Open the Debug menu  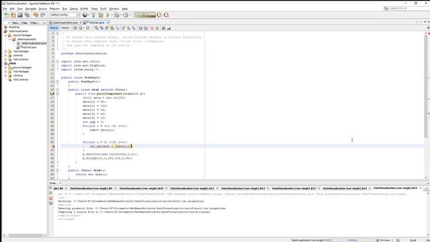click(73, 9)
